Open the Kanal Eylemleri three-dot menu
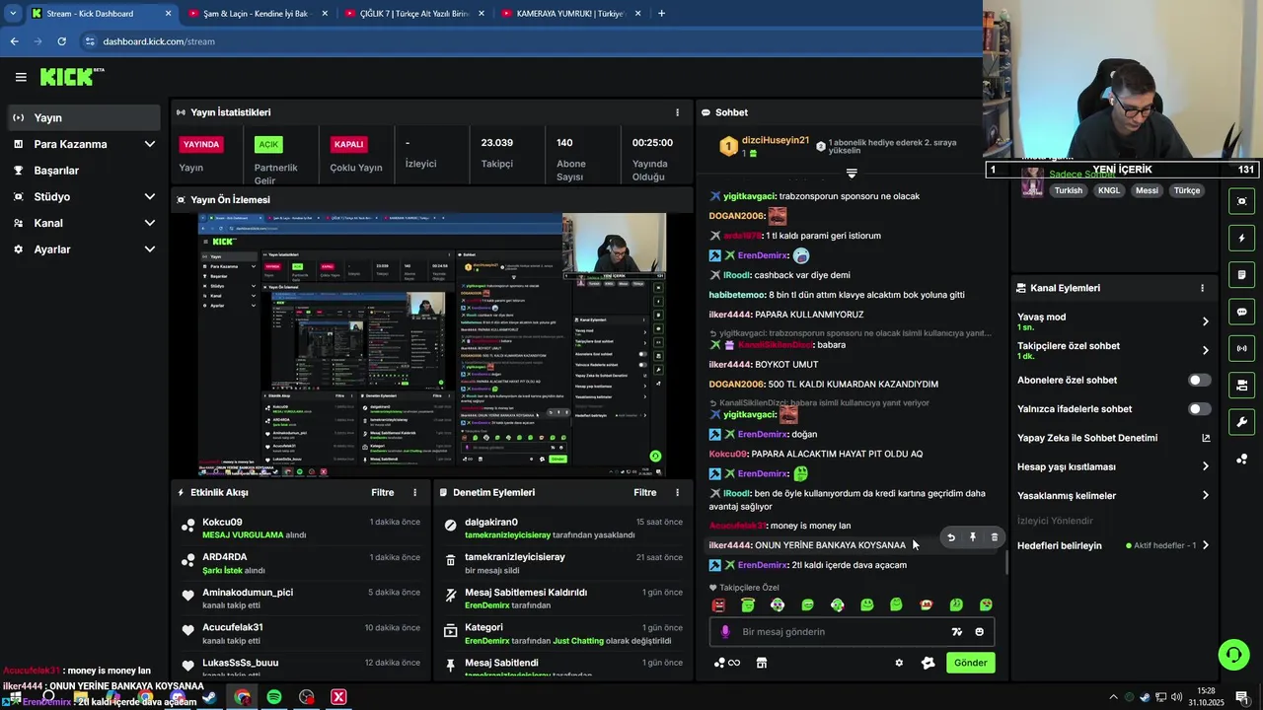The width and height of the screenshot is (1263, 710). click(x=1202, y=288)
